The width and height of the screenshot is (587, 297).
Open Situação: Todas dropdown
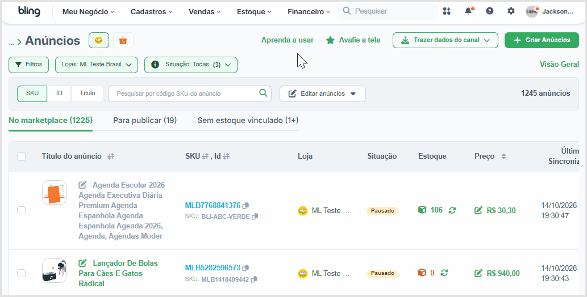tap(191, 65)
